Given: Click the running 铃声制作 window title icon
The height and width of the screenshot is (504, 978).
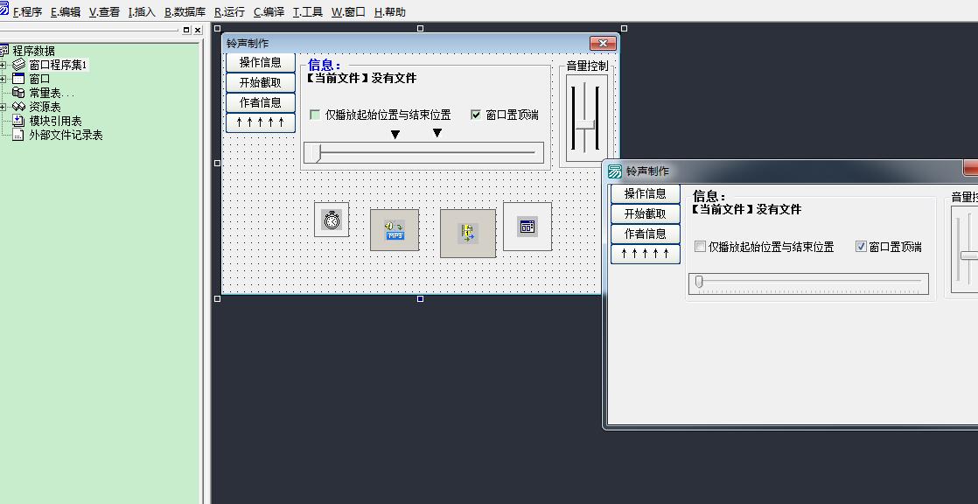Looking at the screenshot, I should pos(615,171).
